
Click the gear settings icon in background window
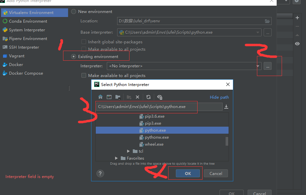(297, 1)
